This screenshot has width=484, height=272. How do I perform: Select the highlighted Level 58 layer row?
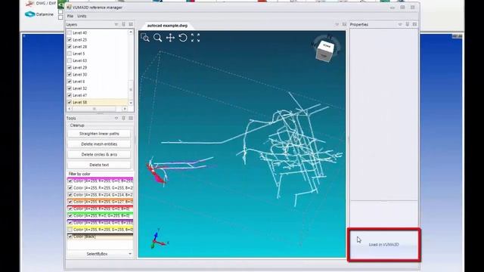point(98,102)
